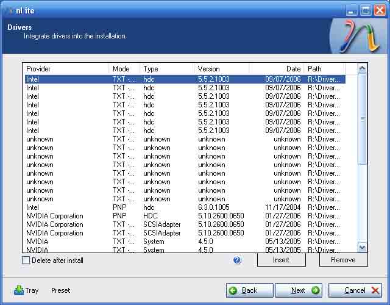The height and width of the screenshot is (305, 390).
Task: Minimize the nLite window
Action: (x=352, y=10)
